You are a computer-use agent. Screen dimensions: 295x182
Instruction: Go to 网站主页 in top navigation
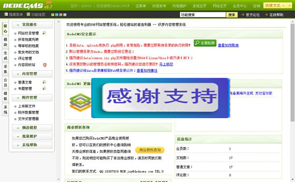pyautogui.click(x=220, y=6)
